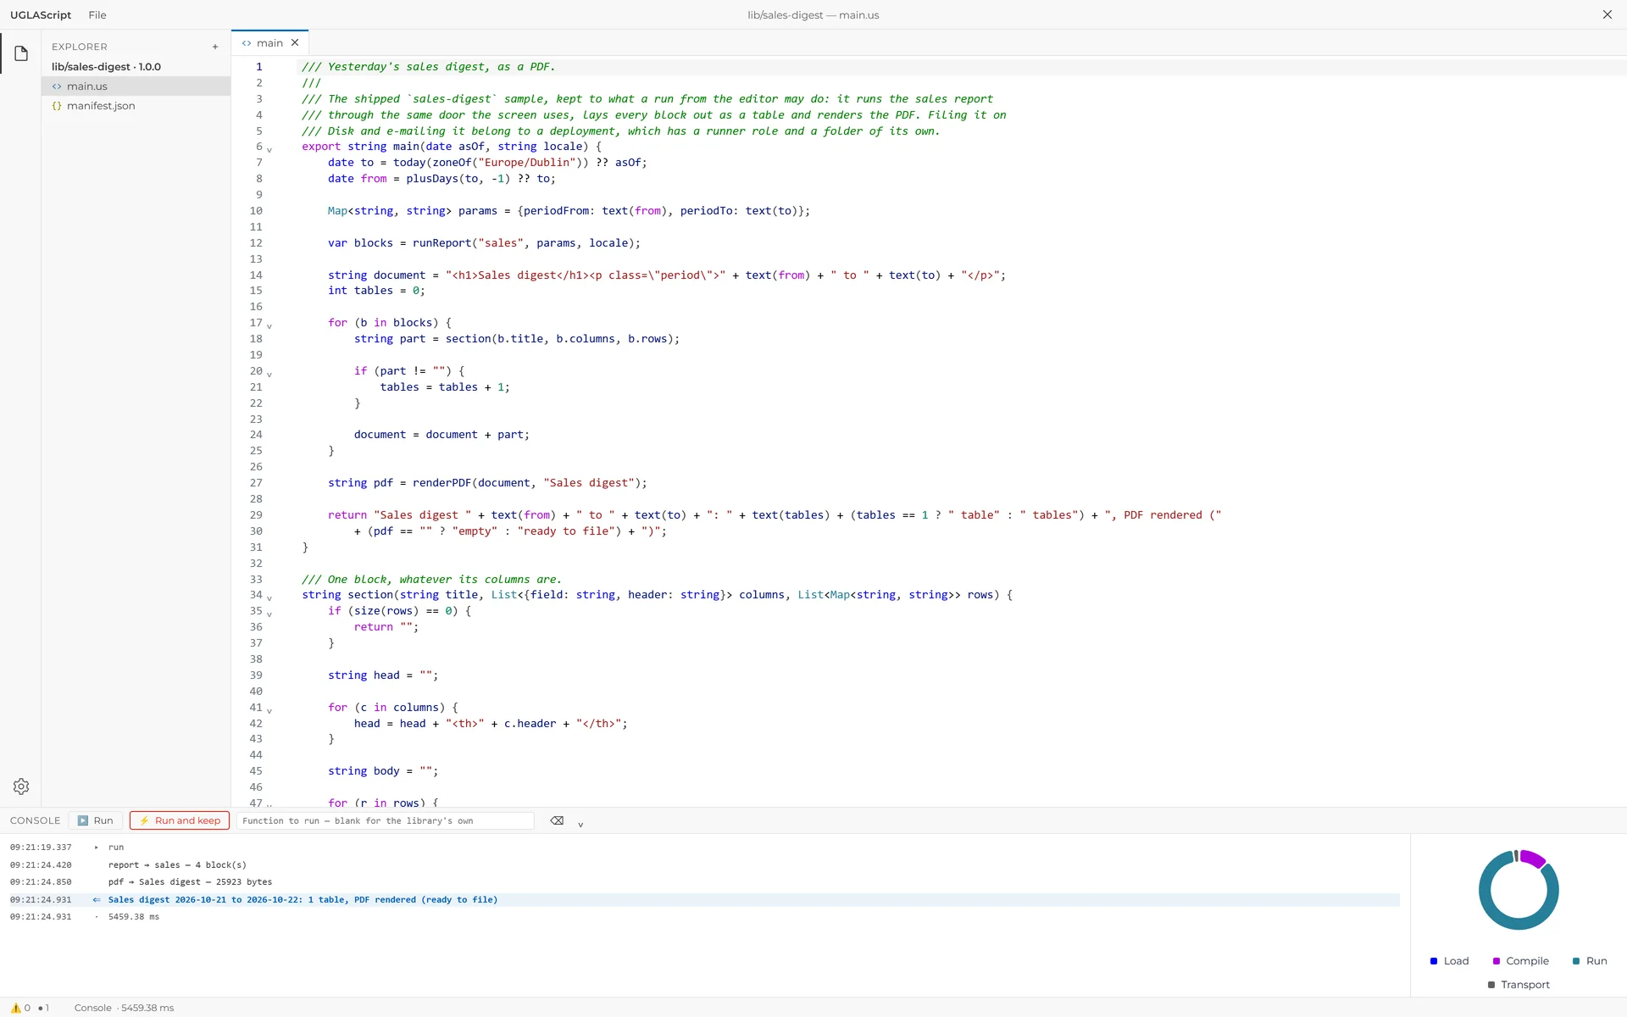Click the timing donut chart
This screenshot has width=1627, height=1017.
1519,890
